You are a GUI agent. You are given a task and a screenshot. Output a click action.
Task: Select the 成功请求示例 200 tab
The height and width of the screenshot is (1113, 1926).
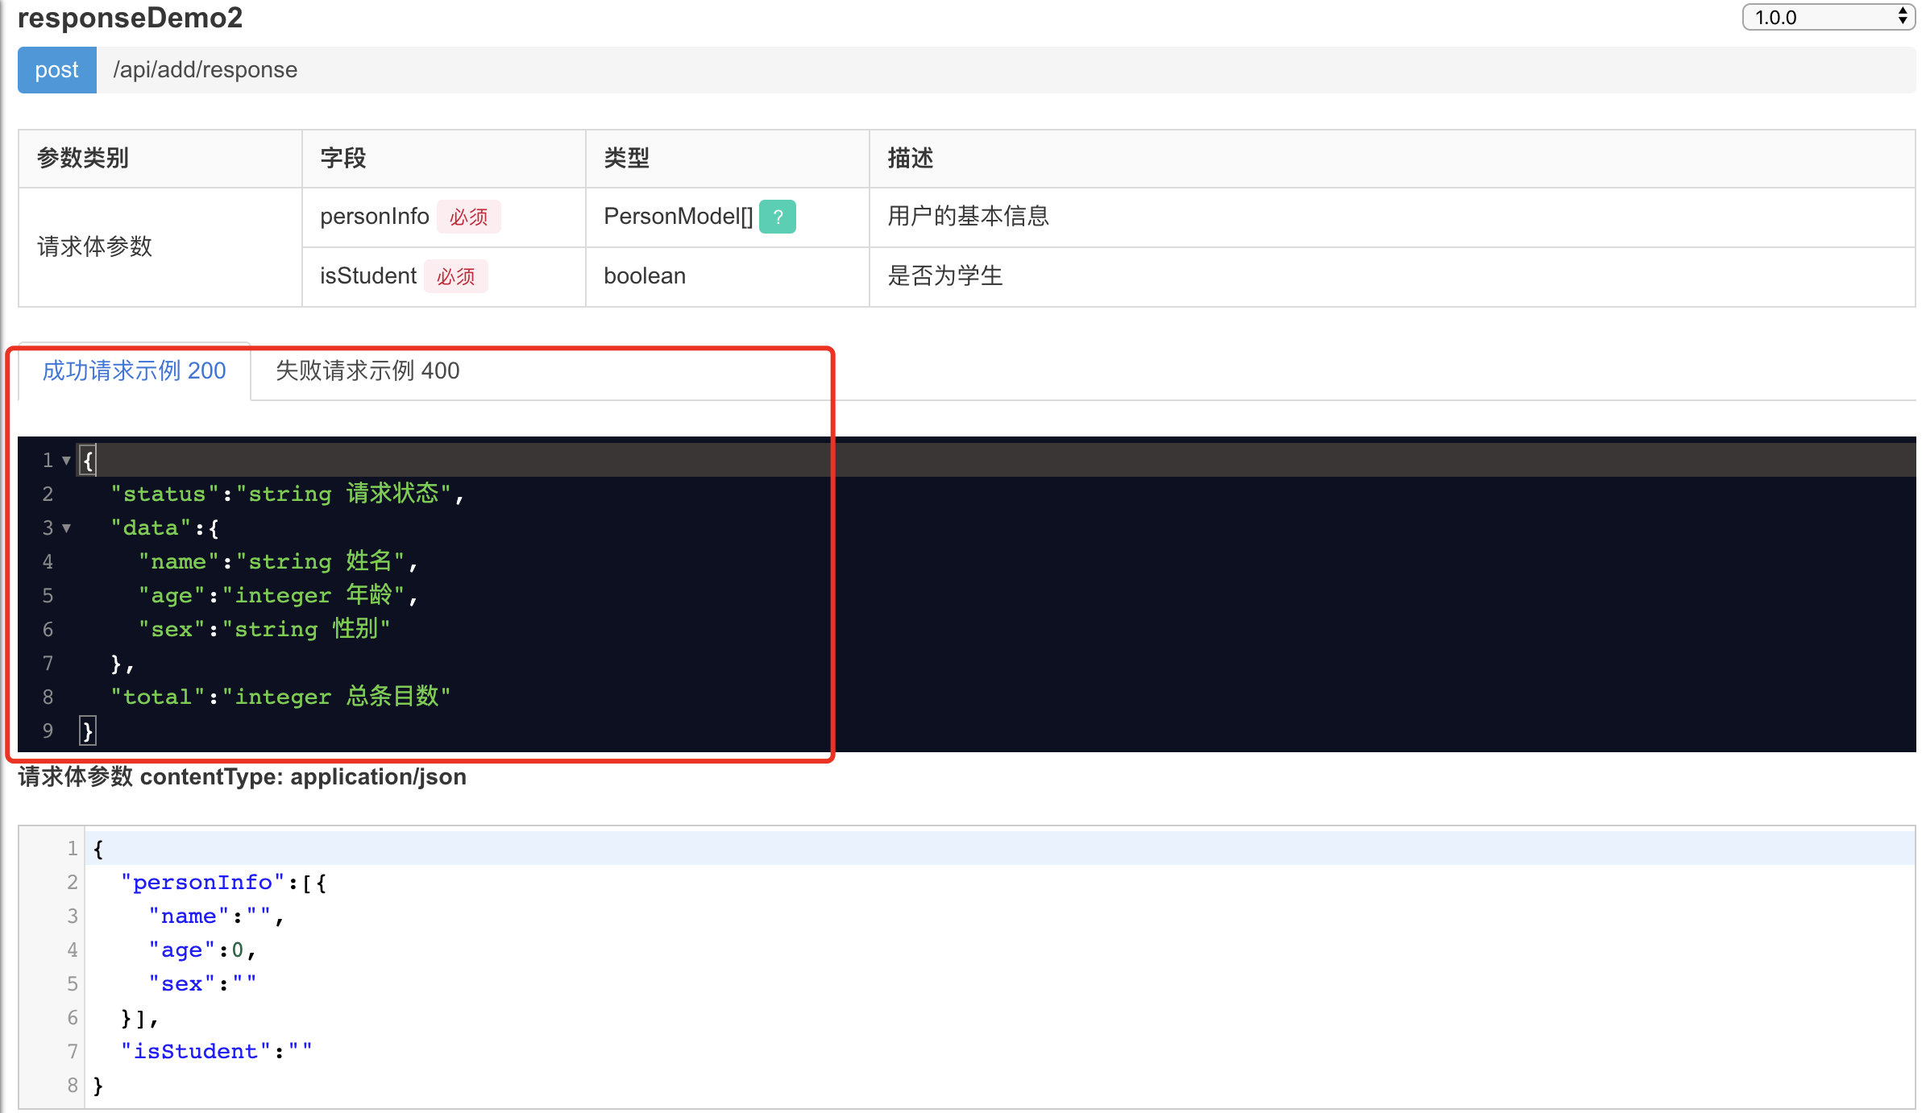click(x=134, y=370)
